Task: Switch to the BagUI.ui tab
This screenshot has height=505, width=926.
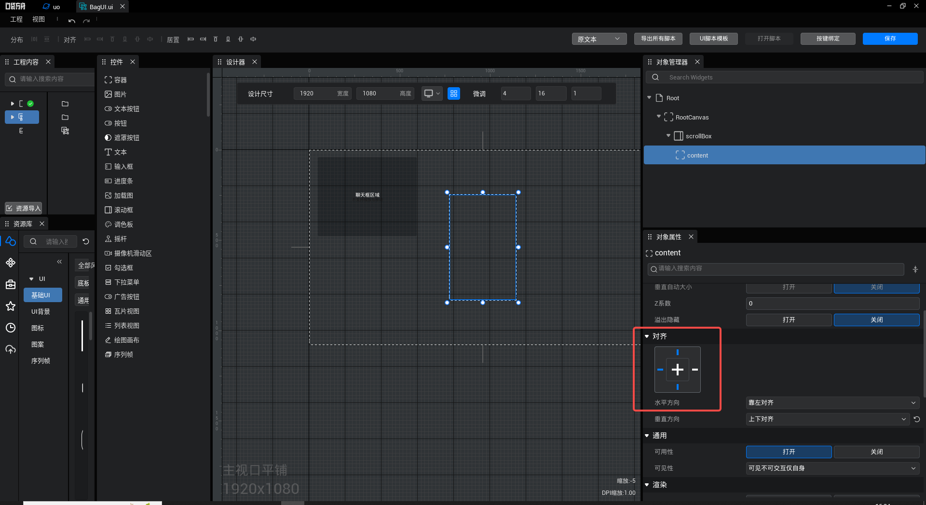Action: (x=102, y=7)
